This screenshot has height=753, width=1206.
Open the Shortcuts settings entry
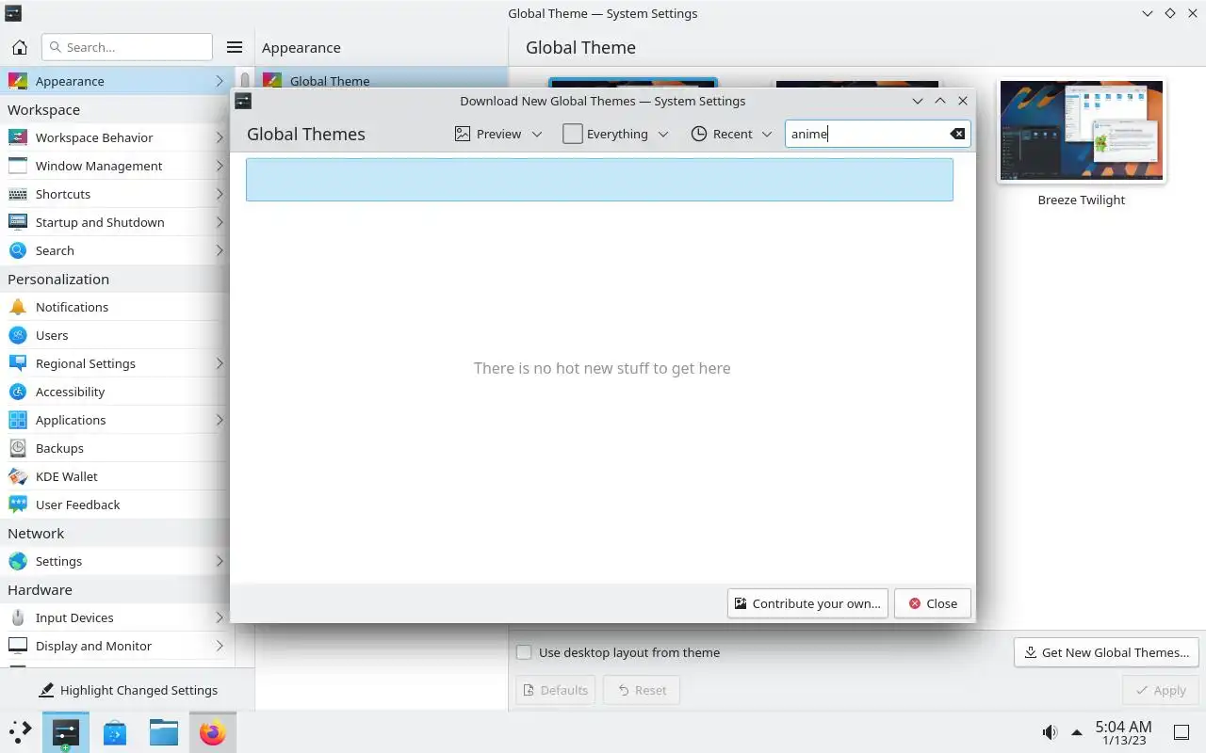tap(115, 194)
